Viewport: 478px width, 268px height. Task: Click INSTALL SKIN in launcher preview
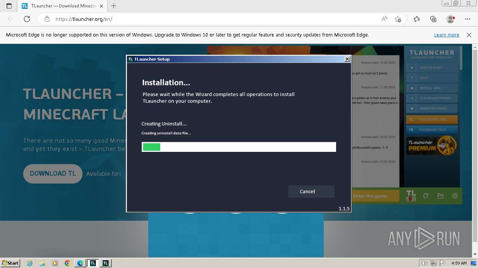tap(432, 88)
